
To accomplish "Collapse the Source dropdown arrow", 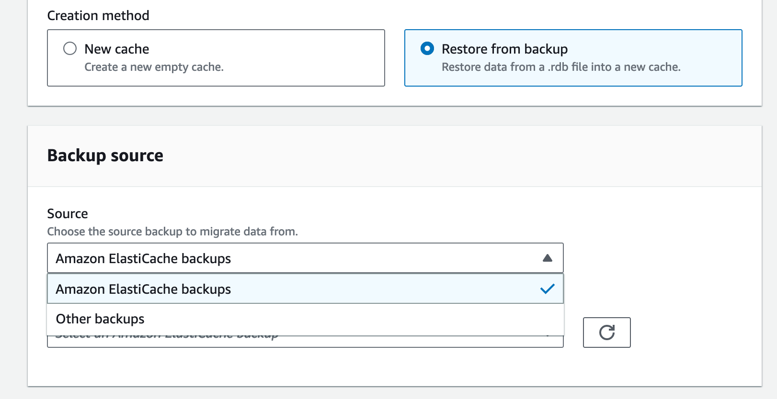I will click(548, 258).
